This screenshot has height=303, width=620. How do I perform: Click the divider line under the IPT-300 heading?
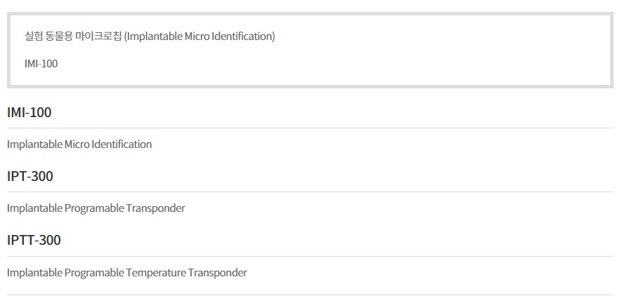pyautogui.click(x=310, y=191)
